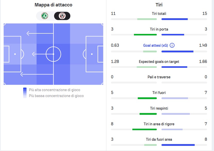
Task: Open the Goal attesi (xG) link
Action: 156,45
